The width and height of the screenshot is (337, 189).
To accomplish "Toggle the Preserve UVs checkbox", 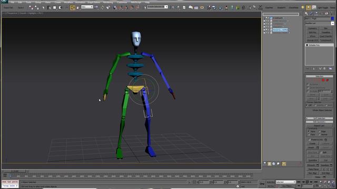I will point(310,140).
